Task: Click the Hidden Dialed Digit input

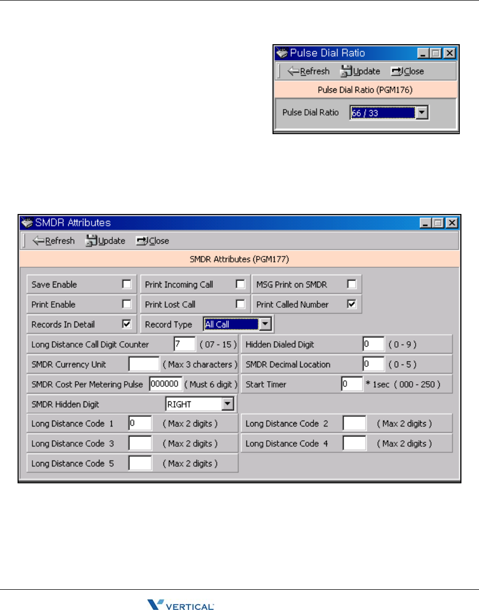Action: (x=373, y=344)
